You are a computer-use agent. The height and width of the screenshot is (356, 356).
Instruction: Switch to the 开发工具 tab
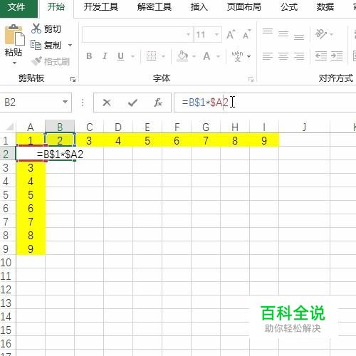[x=100, y=7]
